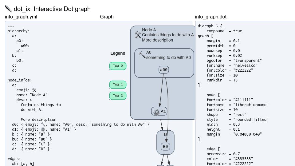295x166 pixels.
Task: Click 'bgcolor = "transparent"' in dot output
Action: (x=234, y=61)
